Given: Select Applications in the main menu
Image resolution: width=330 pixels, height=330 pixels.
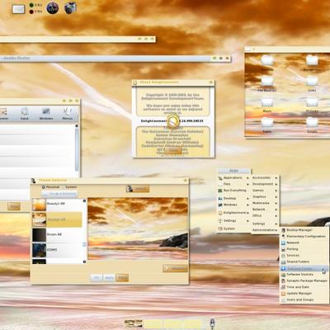Looking at the screenshot, I should point(233,178).
